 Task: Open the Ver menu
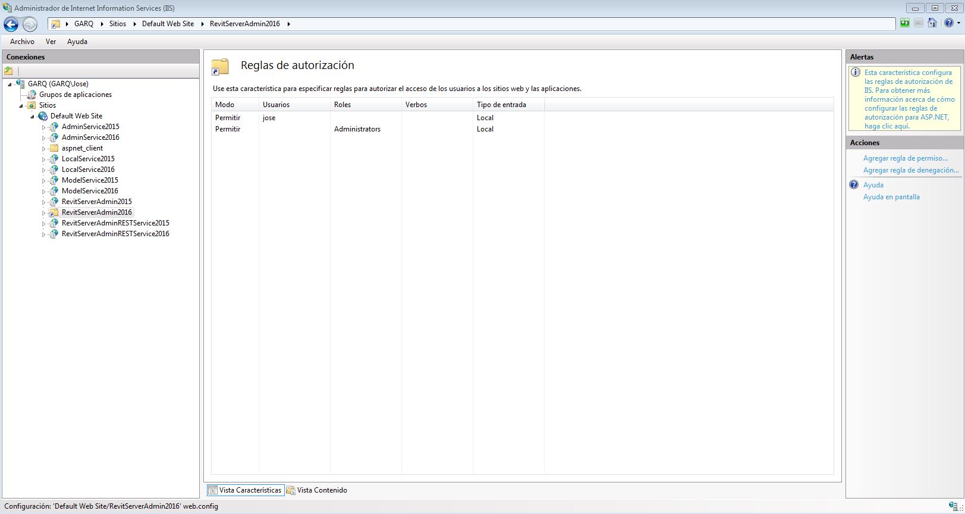click(x=51, y=42)
